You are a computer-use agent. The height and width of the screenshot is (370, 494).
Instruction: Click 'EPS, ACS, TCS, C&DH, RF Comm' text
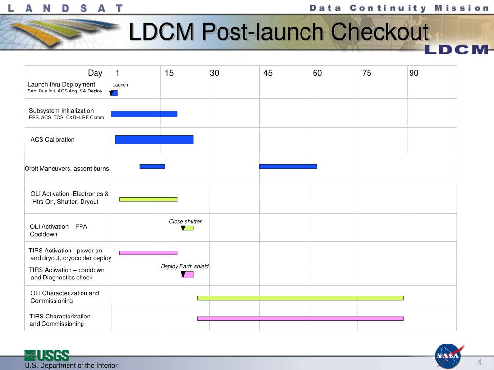[x=67, y=118]
